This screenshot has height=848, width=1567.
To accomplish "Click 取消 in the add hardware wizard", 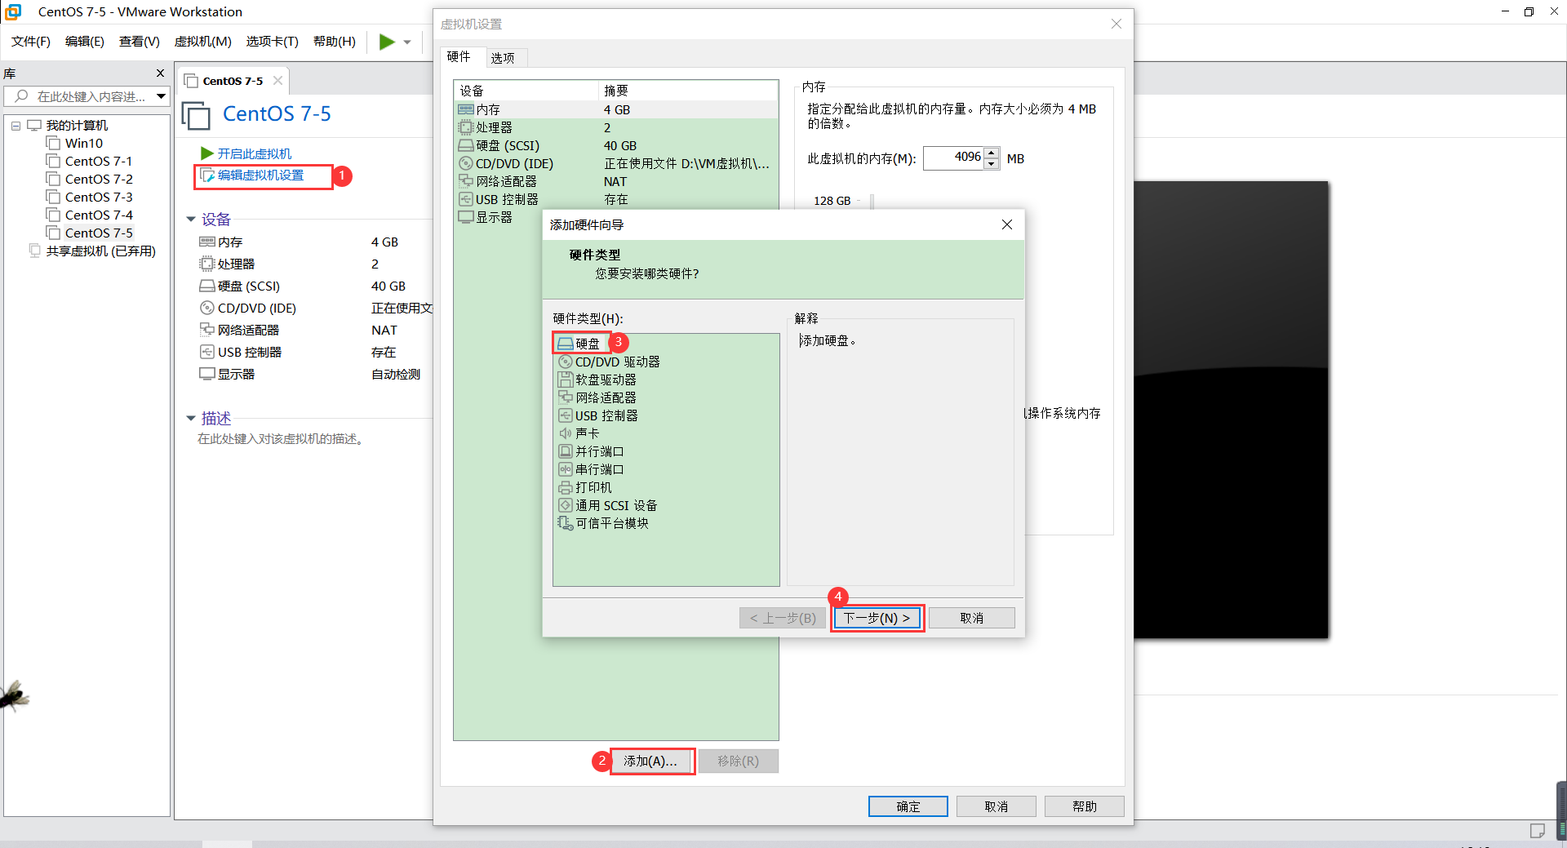I will coord(971,618).
